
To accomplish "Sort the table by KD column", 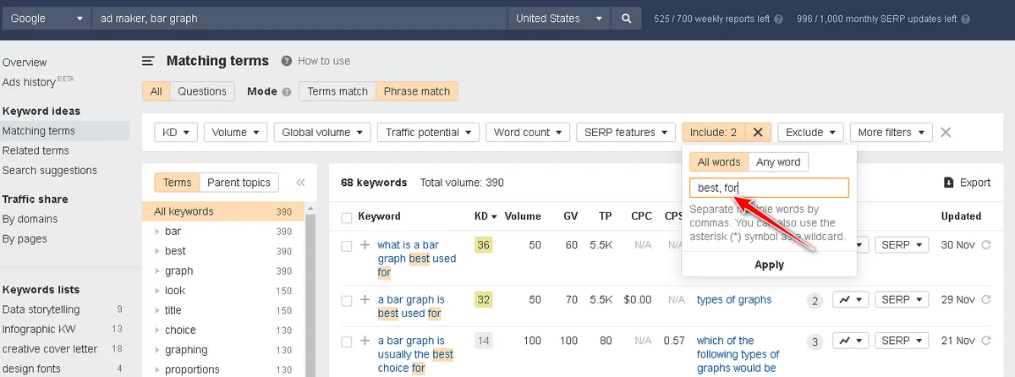I will point(486,216).
